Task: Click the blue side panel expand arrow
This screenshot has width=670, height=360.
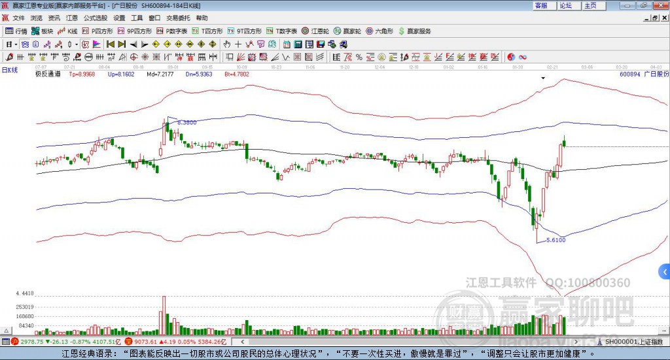Action: click(665, 272)
